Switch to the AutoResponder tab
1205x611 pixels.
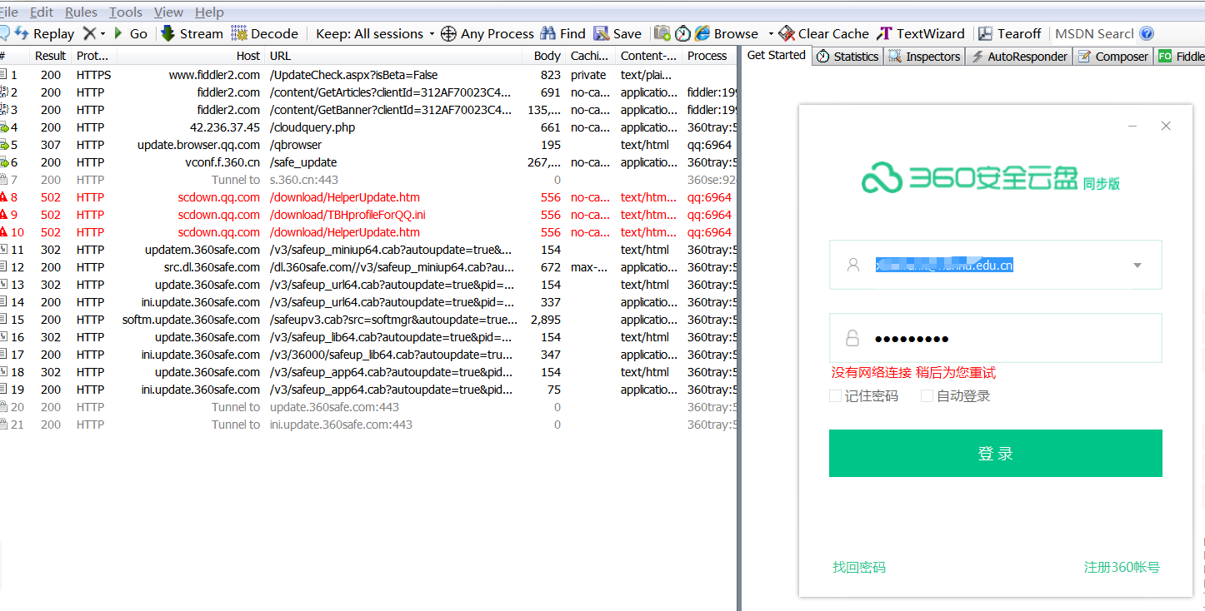click(1019, 57)
